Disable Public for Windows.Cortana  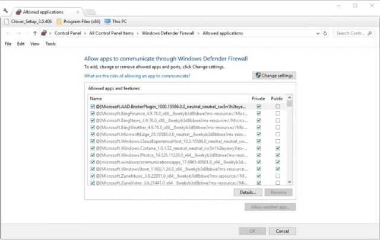[278, 148]
